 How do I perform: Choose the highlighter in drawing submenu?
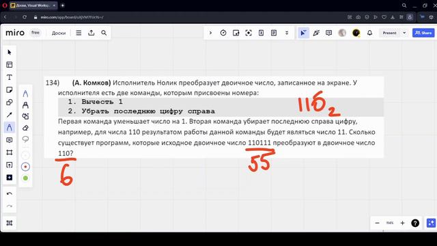(25, 105)
